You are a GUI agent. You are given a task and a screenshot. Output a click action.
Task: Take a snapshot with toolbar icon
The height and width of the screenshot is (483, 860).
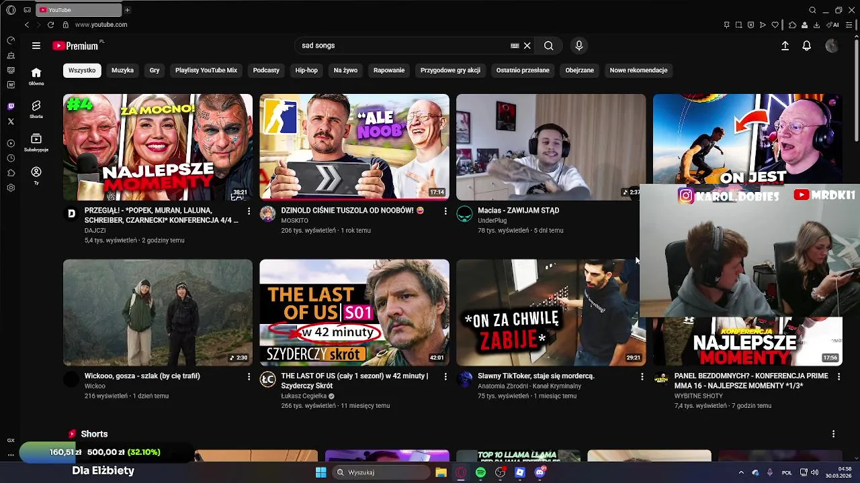pyautogui.click(x=738, y=25)
